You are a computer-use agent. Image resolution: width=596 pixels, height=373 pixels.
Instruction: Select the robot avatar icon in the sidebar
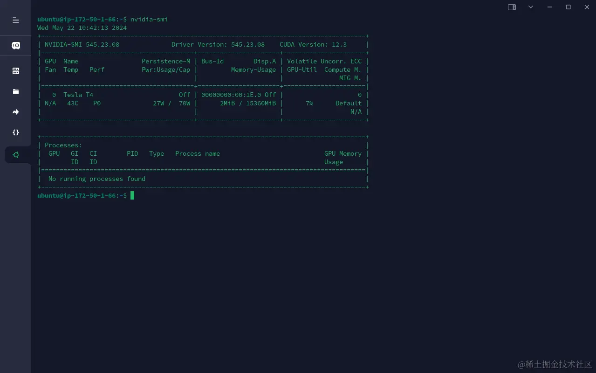point(15,45)
